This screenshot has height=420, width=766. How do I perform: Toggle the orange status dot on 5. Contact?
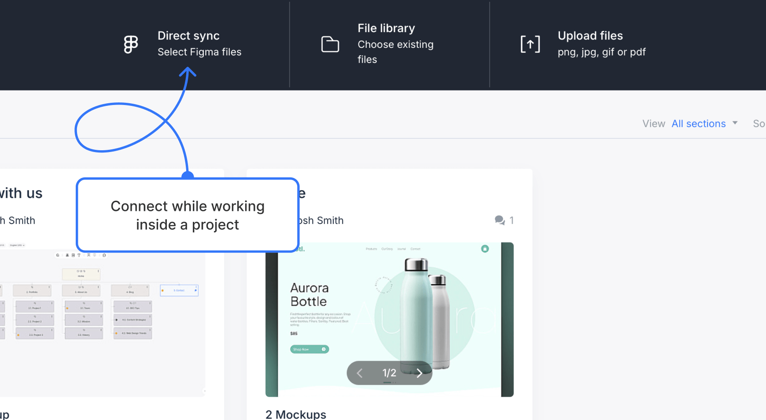pos(162,290)
